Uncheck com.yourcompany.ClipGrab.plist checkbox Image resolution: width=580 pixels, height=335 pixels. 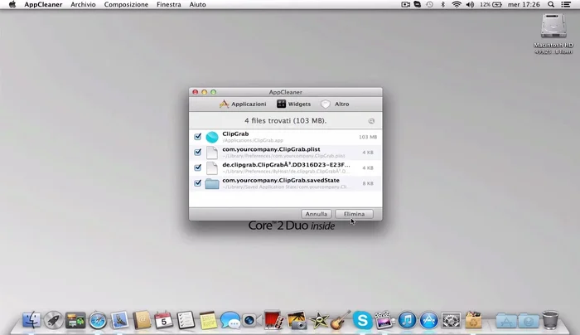[x=197, y=153]
